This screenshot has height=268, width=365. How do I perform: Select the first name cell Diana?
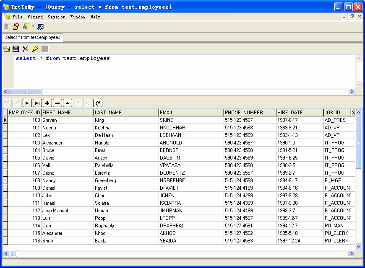[x=68, y=173]
